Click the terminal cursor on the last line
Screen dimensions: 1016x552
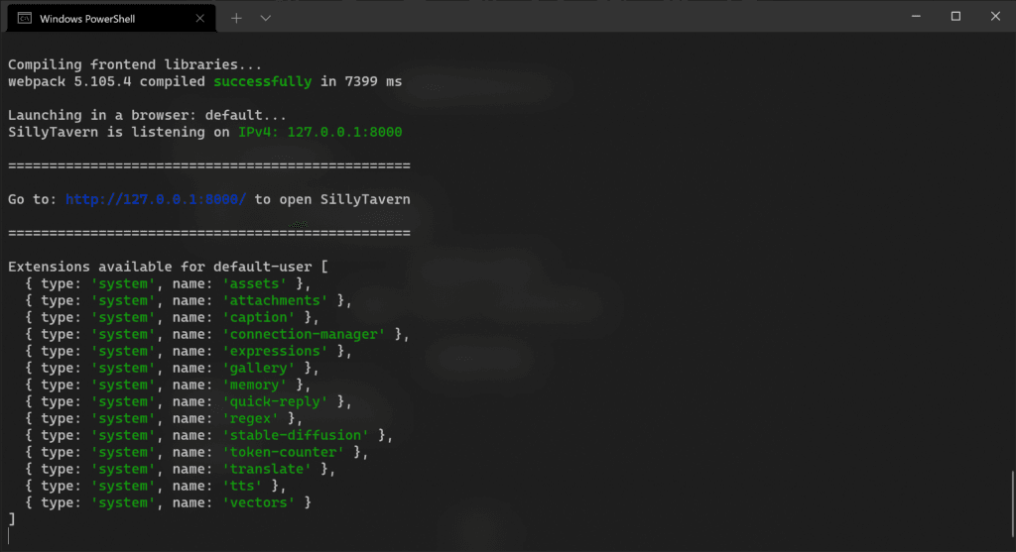coord(9,536)
